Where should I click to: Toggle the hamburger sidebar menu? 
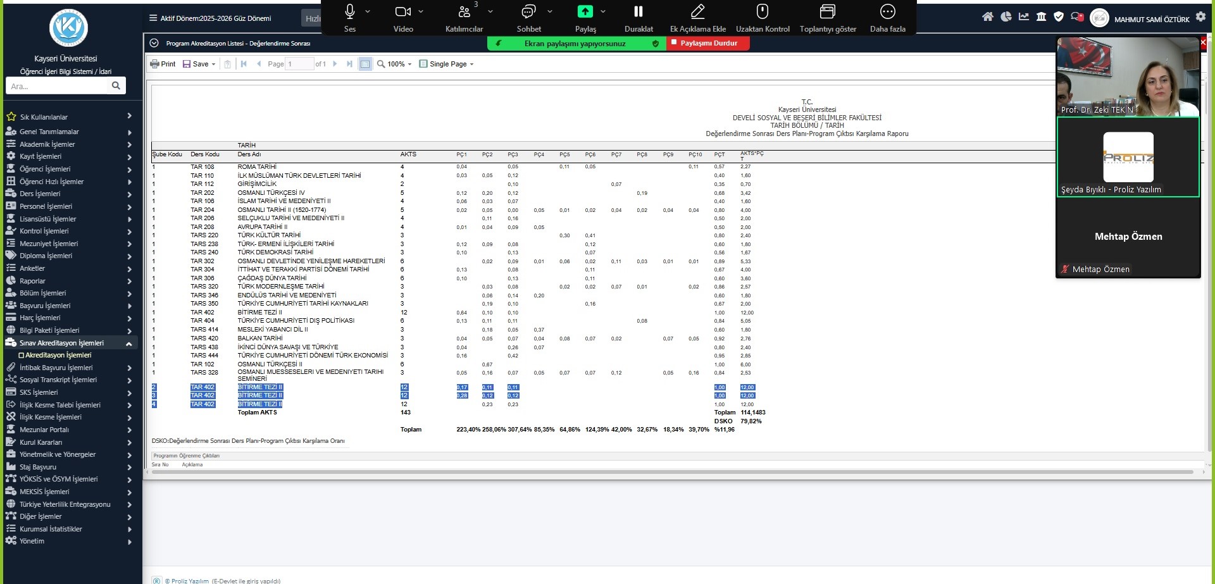point(153,18)
